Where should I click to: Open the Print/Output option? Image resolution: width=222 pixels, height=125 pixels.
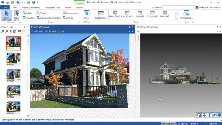(186, 15)
